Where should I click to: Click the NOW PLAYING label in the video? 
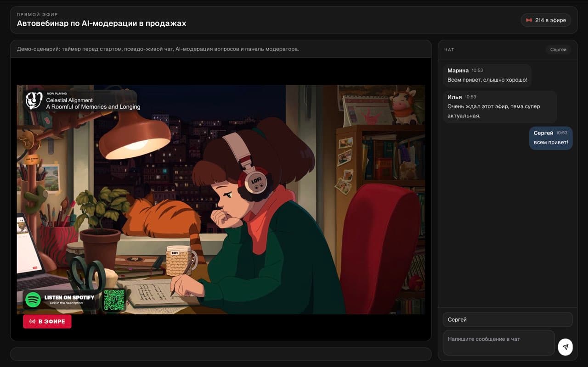57,94
